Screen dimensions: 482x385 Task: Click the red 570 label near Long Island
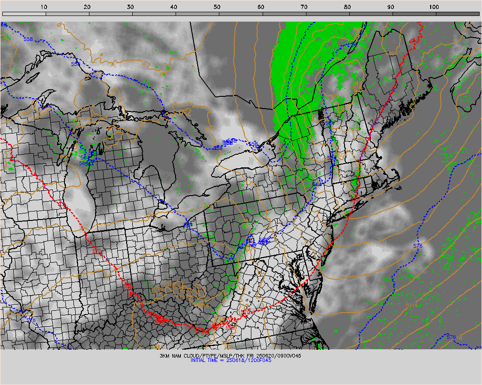[355, 200]
